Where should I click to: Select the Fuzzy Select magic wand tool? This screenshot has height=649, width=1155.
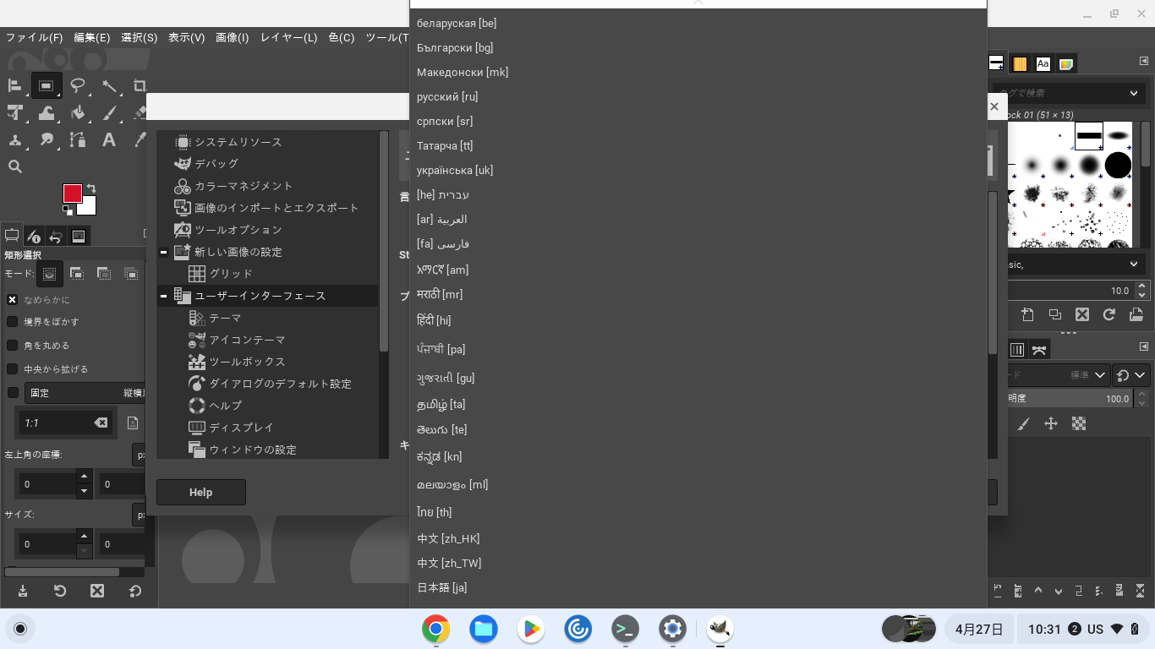[109, 85]
